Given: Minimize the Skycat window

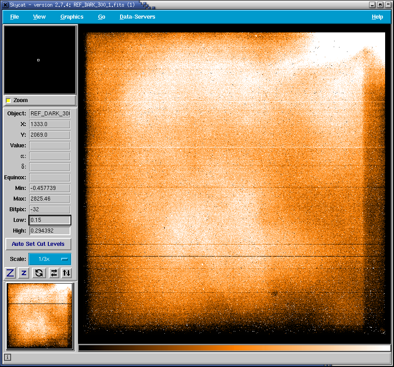Looking at the screenshot, I should [x=372, y=5].
